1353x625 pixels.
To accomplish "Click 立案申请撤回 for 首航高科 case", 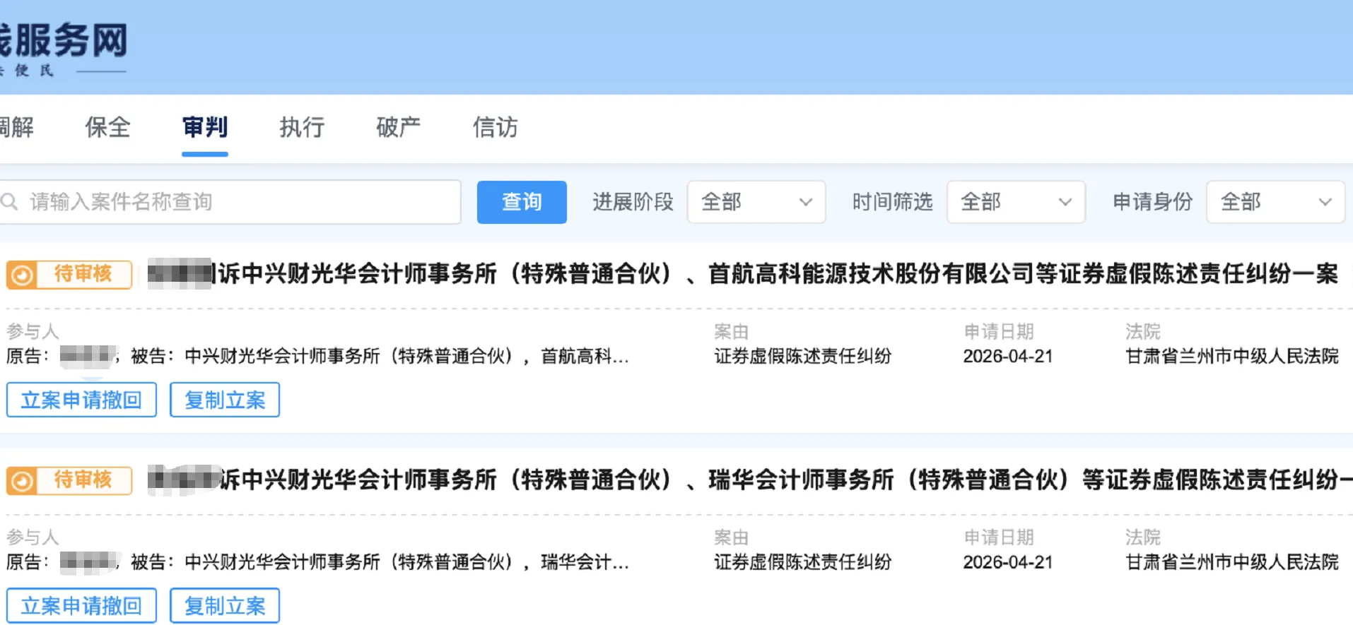I will click(x=81, y=400).
